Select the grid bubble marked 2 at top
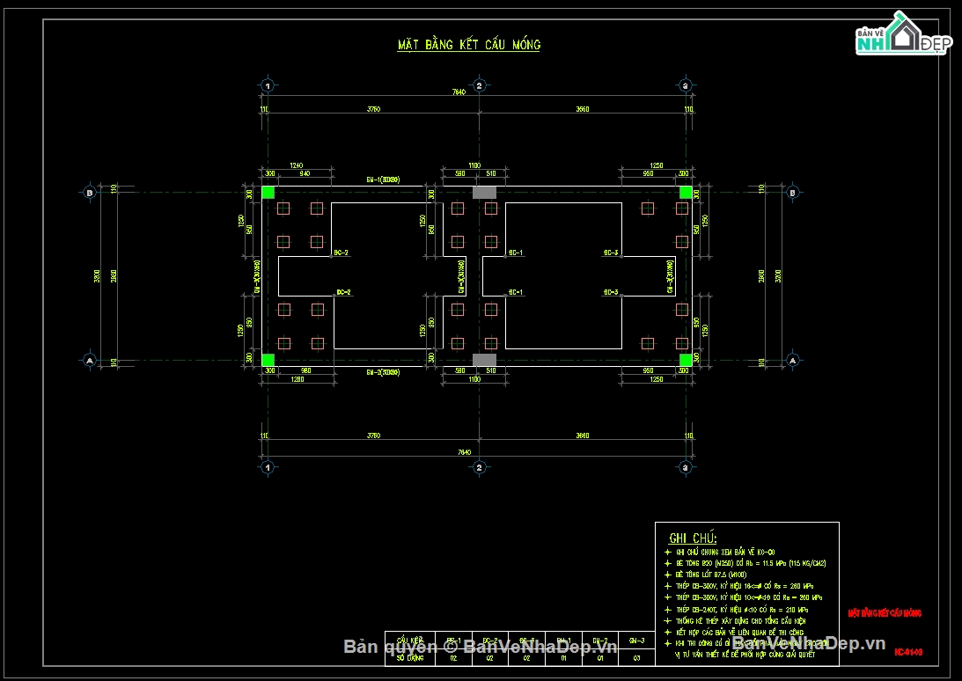The width and height of the screenshot is (962, 681). tap(479, 85)
